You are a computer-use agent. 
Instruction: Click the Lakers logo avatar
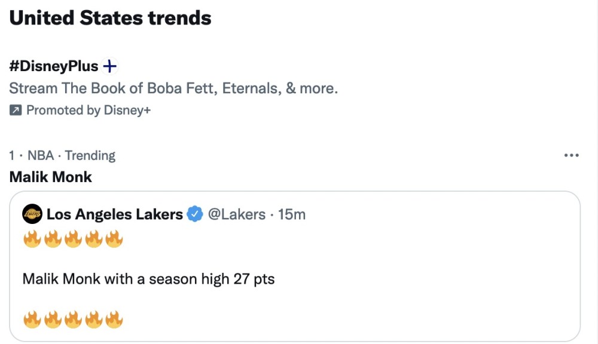(x=32, y=214)
